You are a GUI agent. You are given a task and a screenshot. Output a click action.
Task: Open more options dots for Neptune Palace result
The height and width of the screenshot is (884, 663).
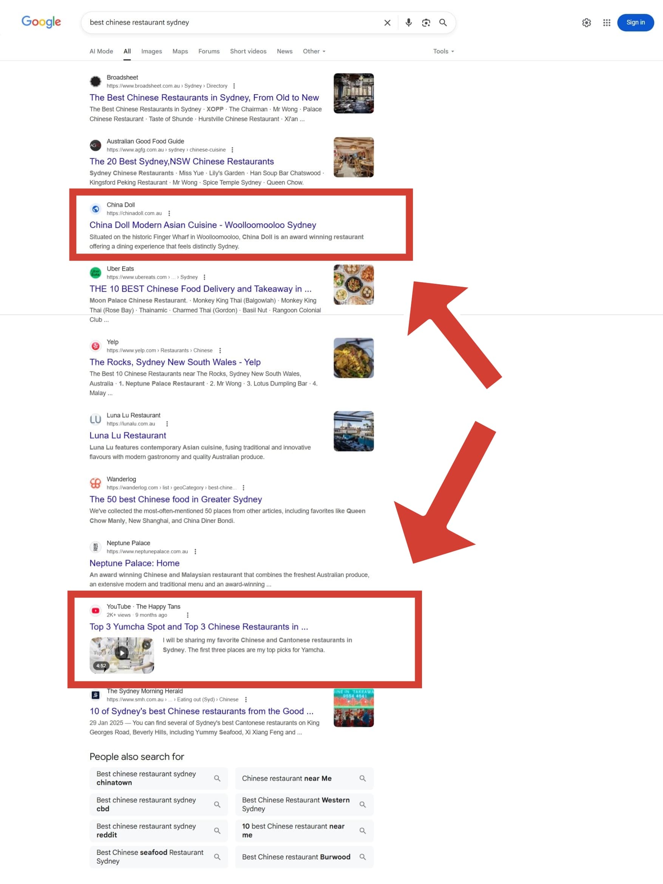click(195, 551)
